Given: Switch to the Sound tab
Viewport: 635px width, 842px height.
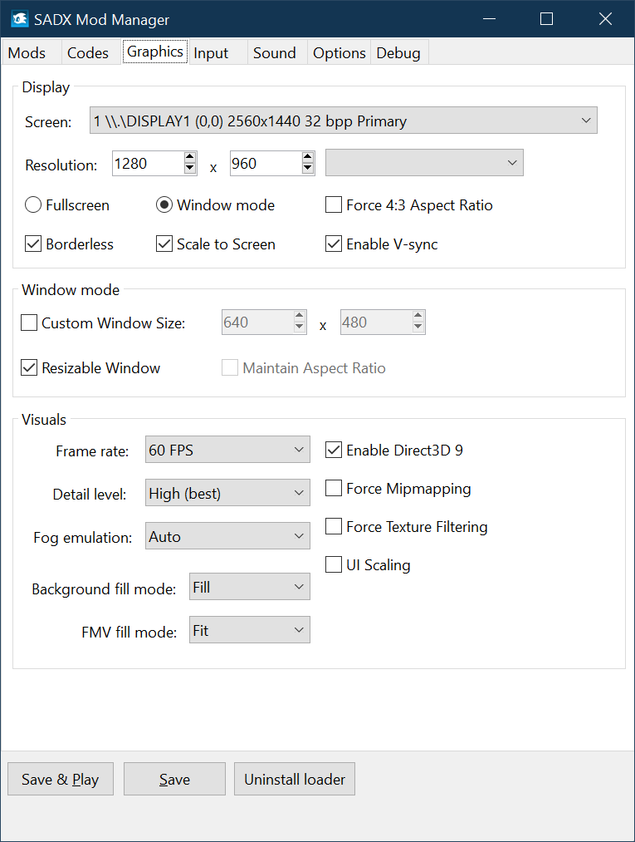Looking at the screenshot, I should click(x=275, y=52).
